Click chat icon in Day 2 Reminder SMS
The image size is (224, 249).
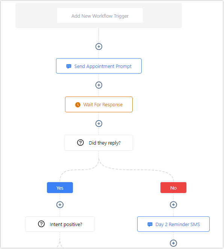click(150, 224)
